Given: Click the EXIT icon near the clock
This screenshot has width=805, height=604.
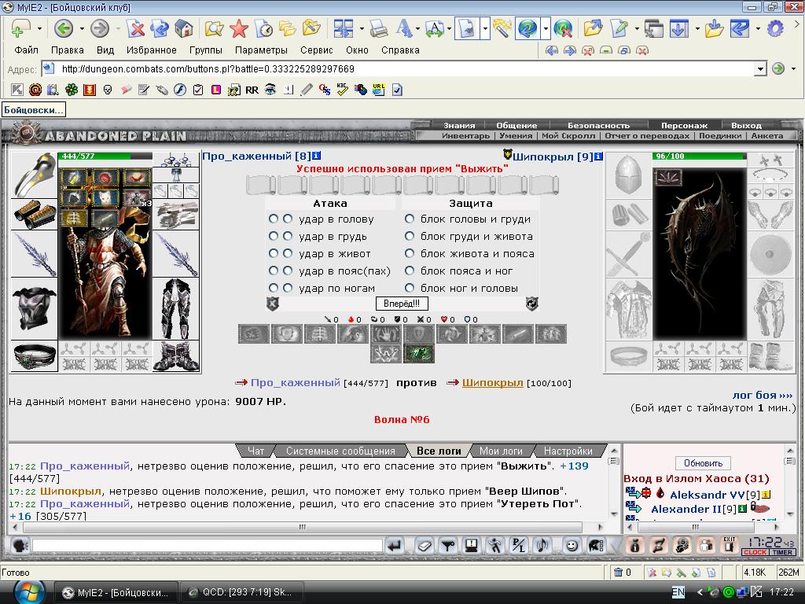Looking at the screenshot, I should pyautogui.click(x=729, y=545).
